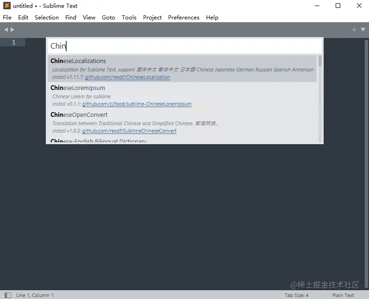Open the Preferences menu

click(x=183, y=18)
